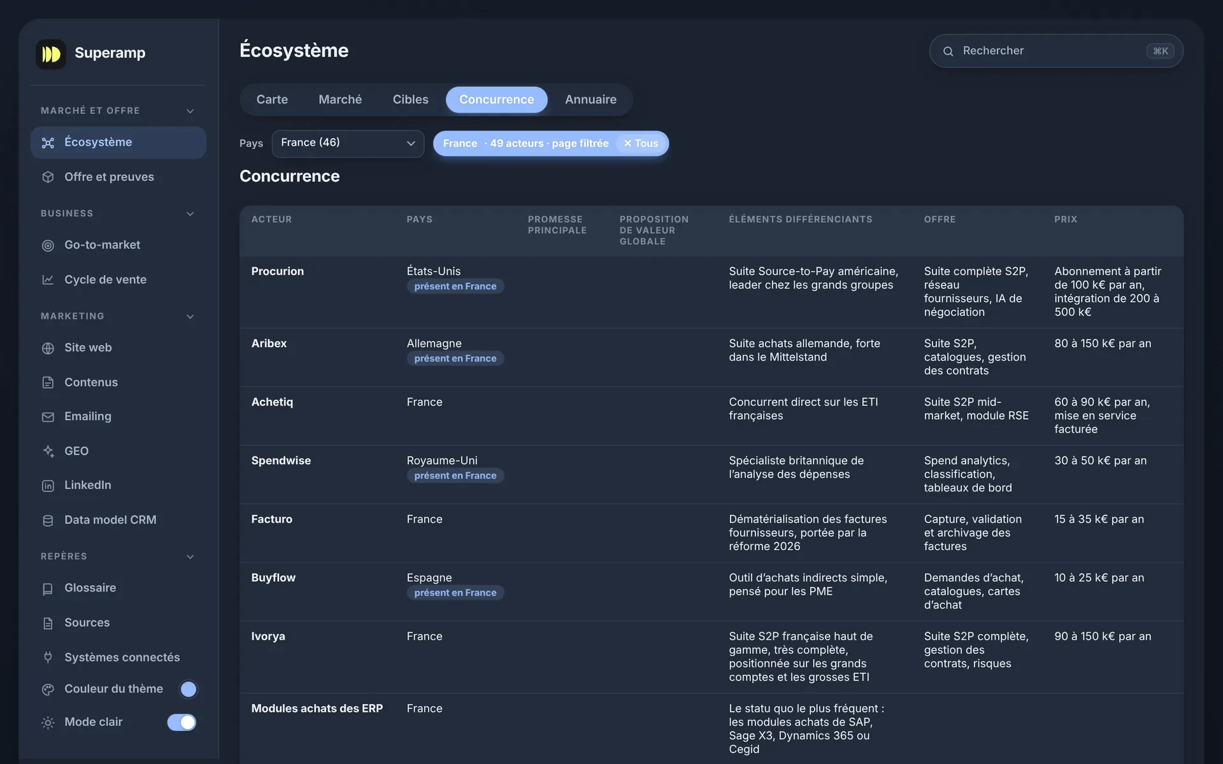Click the Prix column header
Viewport: 1223px width, 764px height.
(x=1066, y=220)
